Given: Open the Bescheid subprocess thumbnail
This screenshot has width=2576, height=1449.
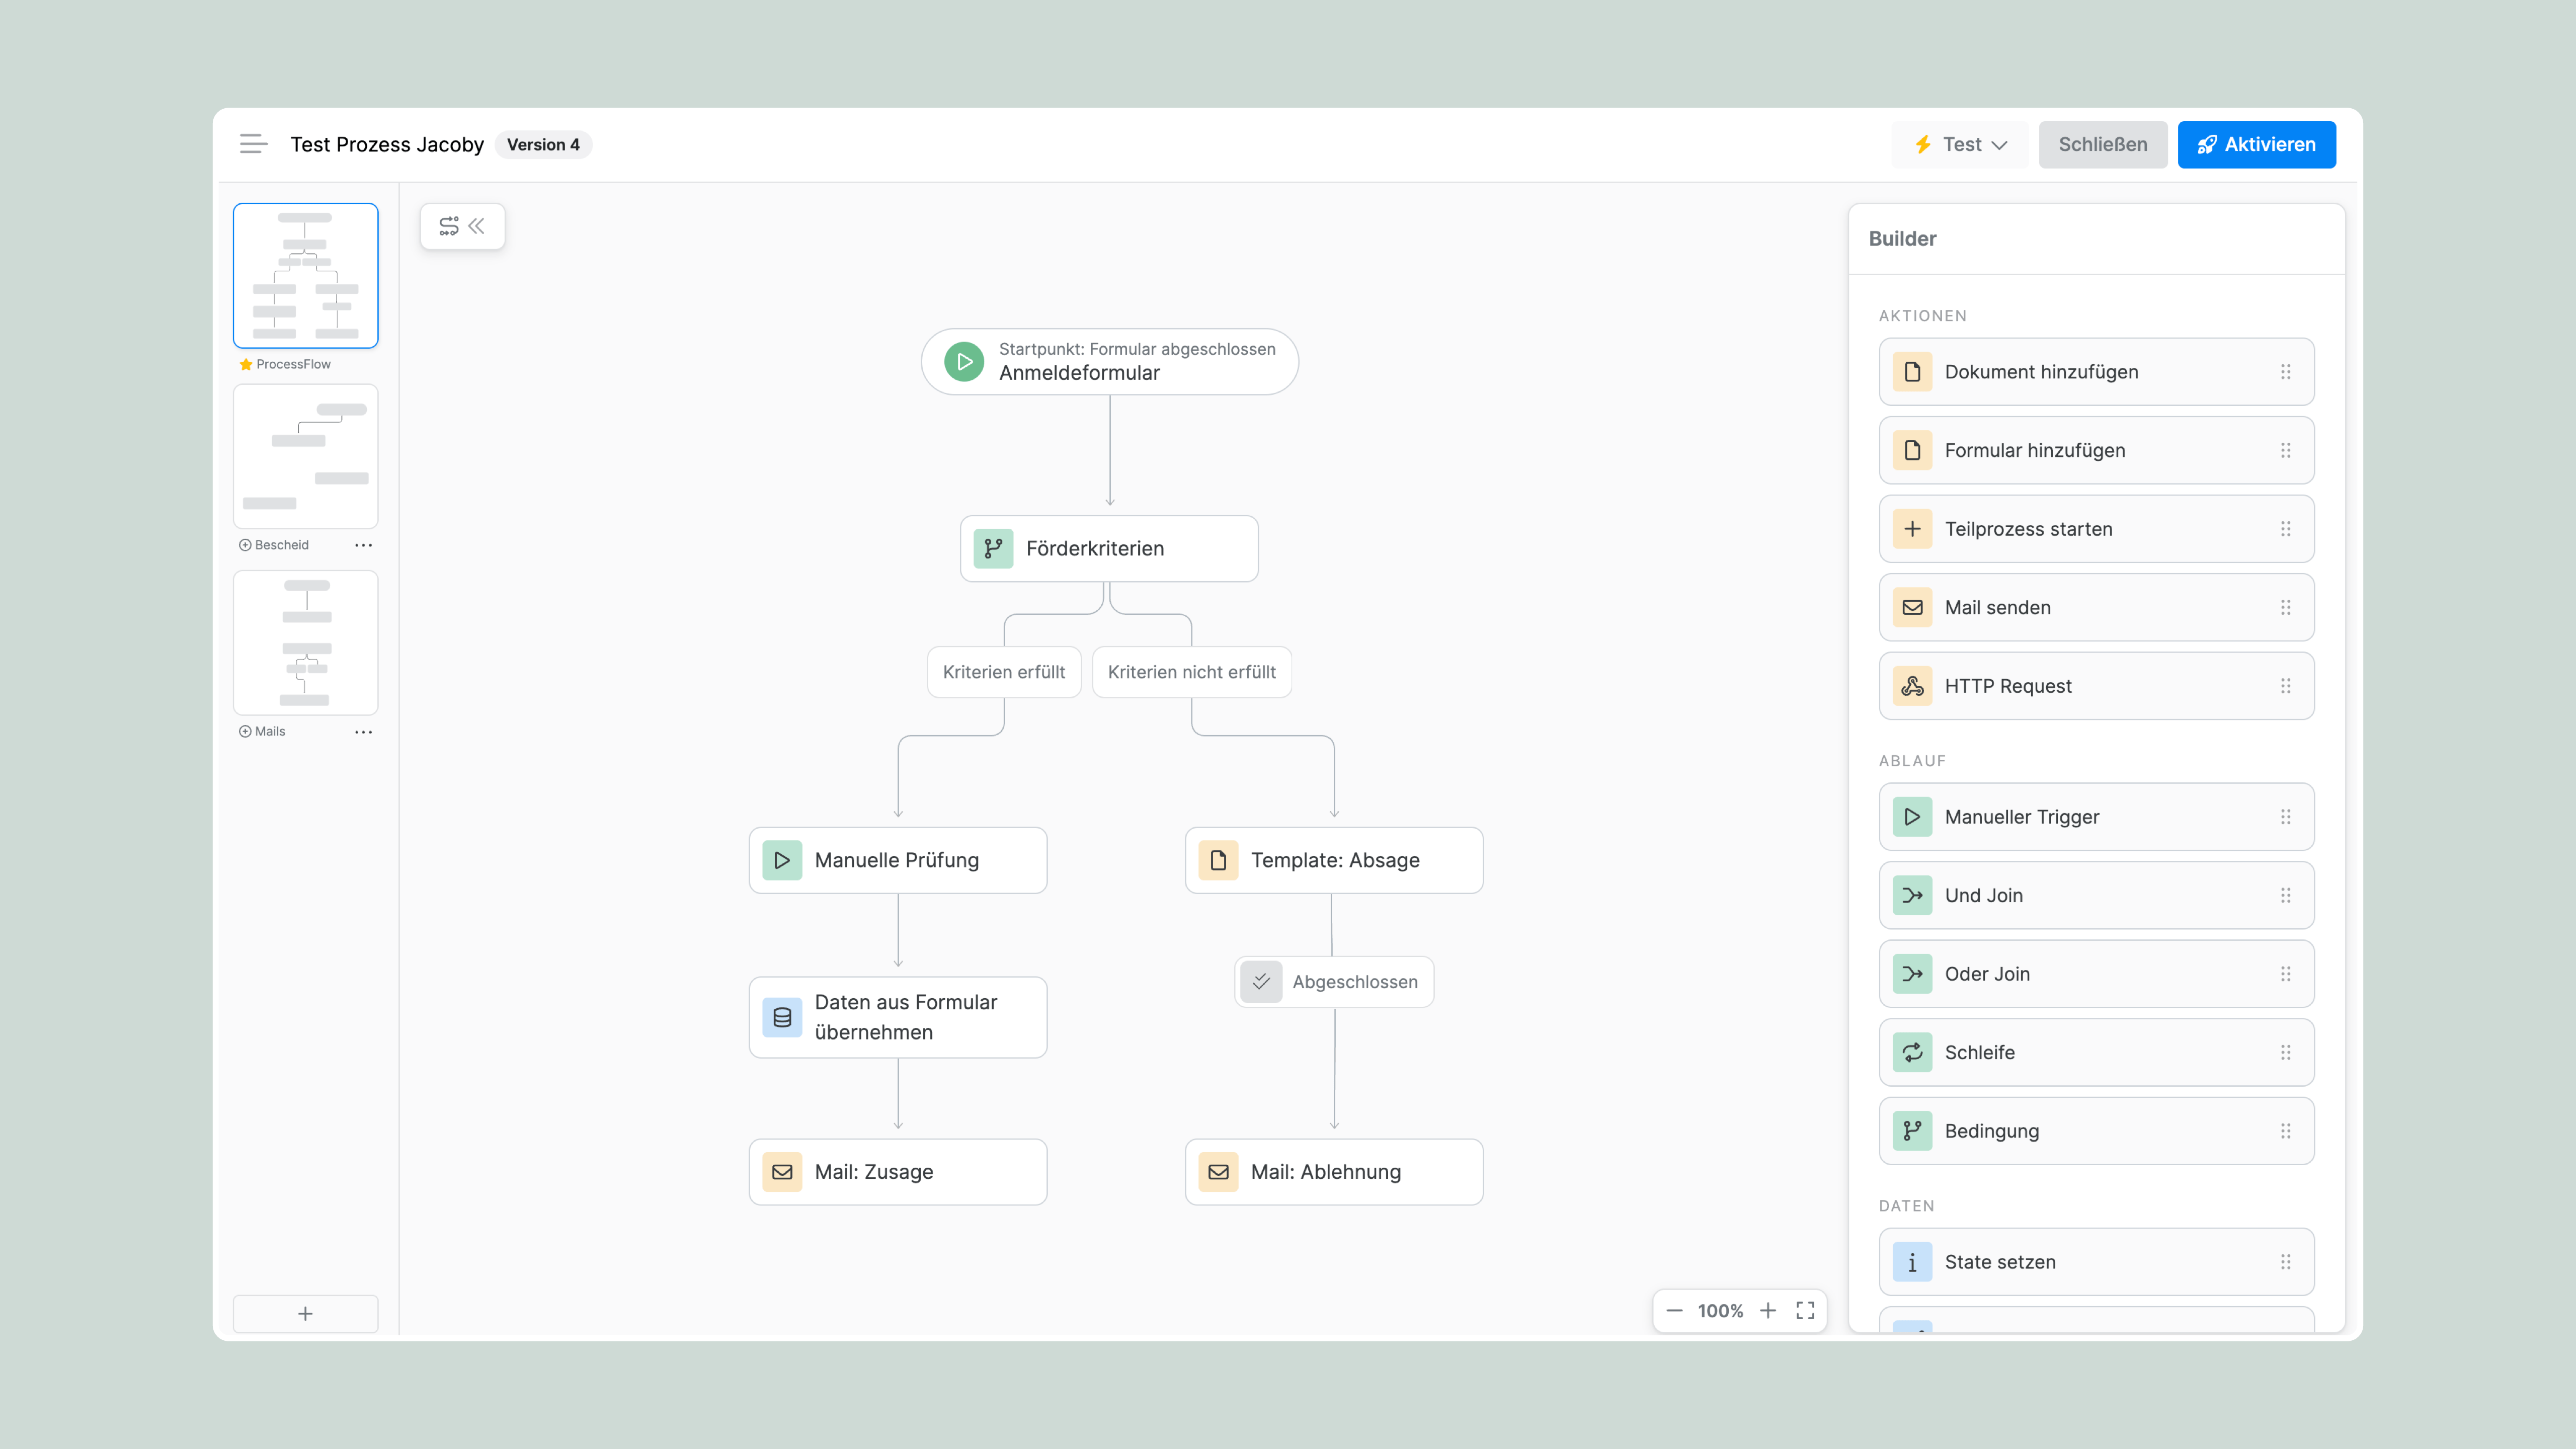Looking at the screenshot, I should click(x=305, y=456).
